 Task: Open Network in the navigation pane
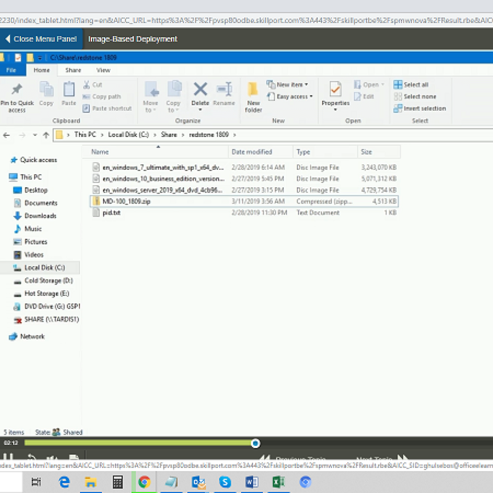click(26, 336)
